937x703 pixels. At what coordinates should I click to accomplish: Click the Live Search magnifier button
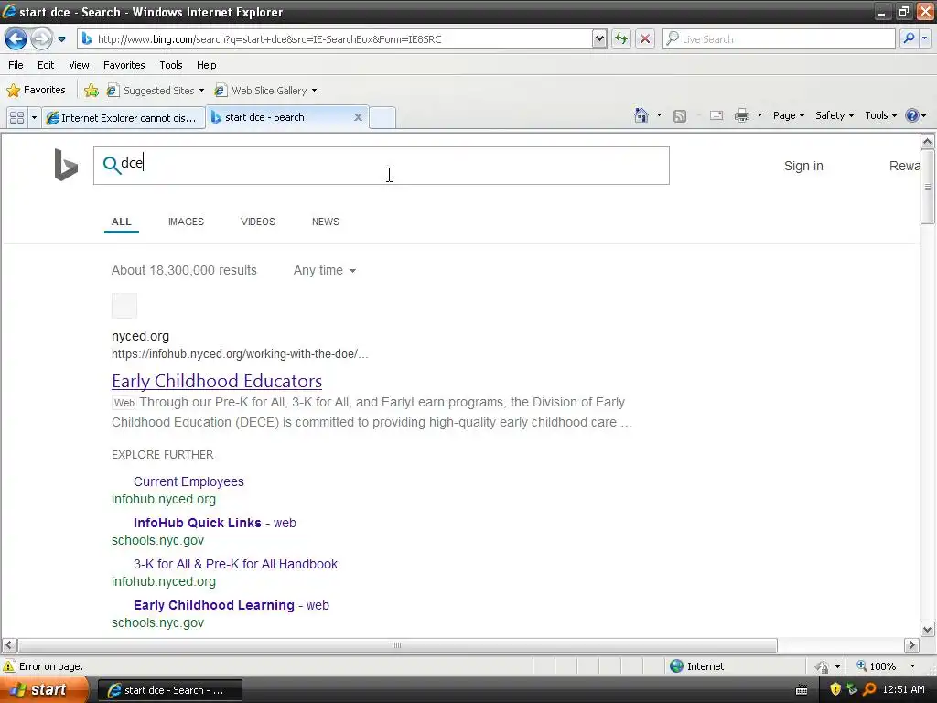point(909,38)
